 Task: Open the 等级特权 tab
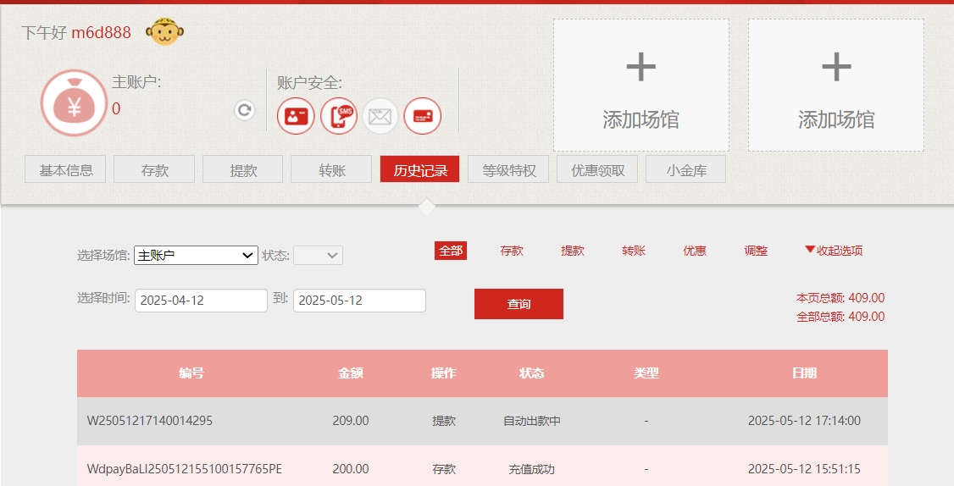point(509,170)
